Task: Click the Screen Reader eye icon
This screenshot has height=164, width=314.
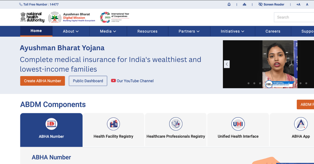Action: [x=260, y=4]
